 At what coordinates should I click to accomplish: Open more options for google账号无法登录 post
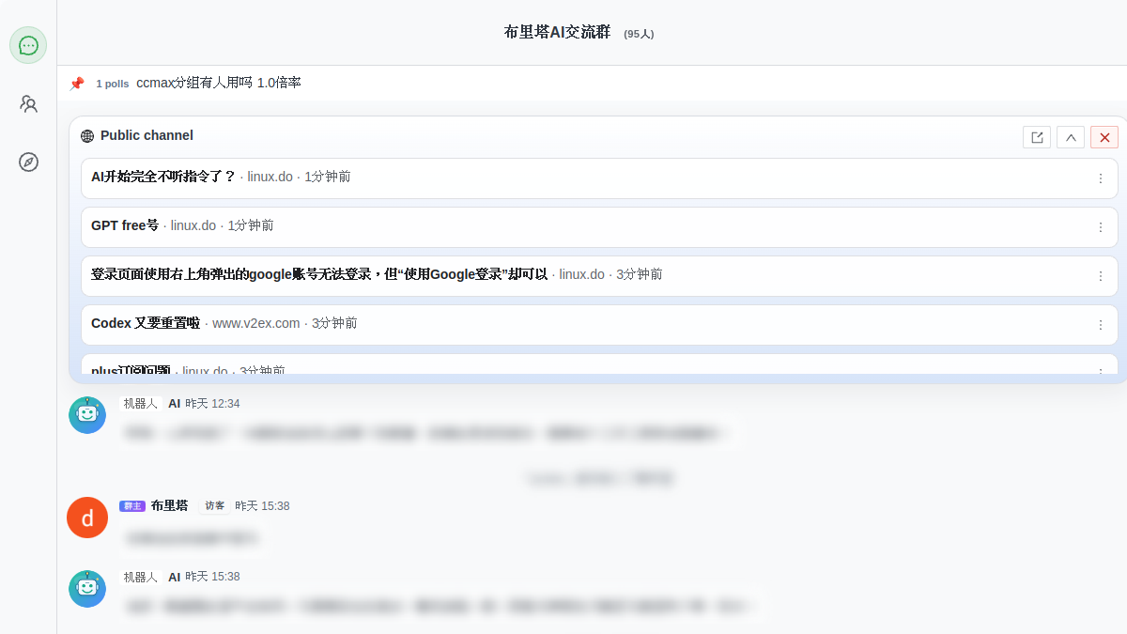click(x=1101, y=276)
